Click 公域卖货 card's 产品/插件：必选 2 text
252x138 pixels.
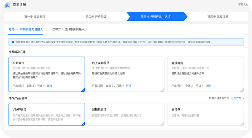click(x=23, y=86)
